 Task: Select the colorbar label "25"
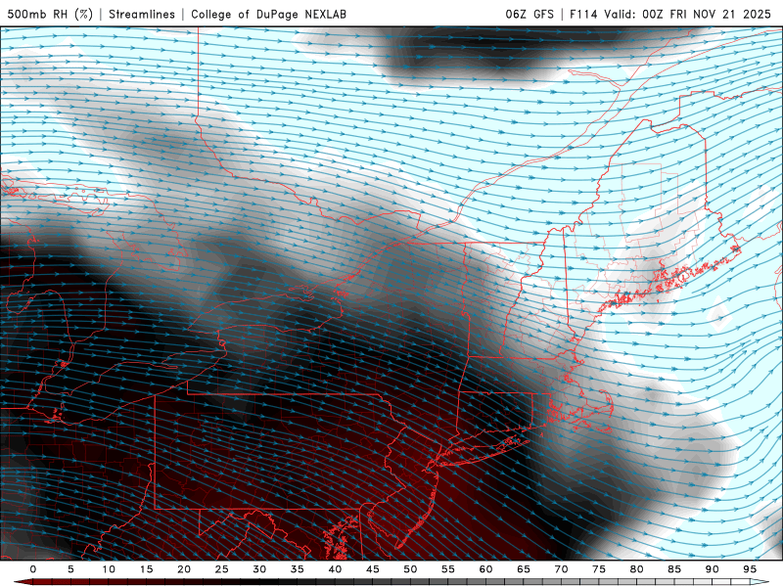pos(222,569)
